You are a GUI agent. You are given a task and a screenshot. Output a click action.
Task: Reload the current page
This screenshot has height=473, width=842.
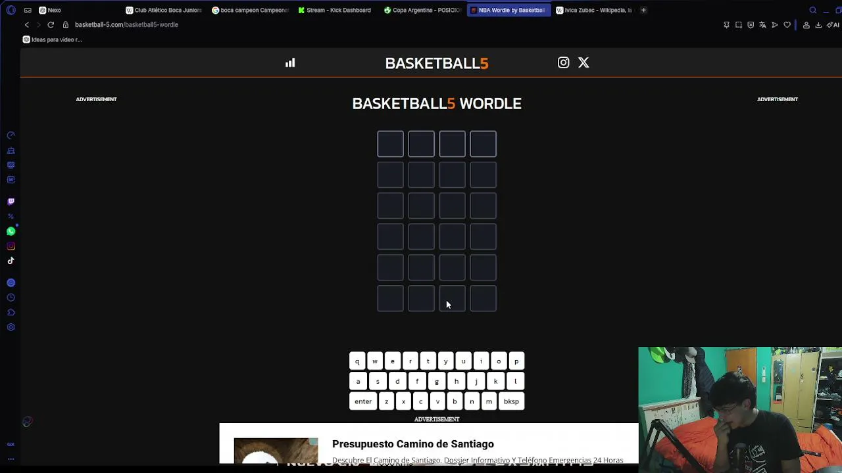pos(51,25)
